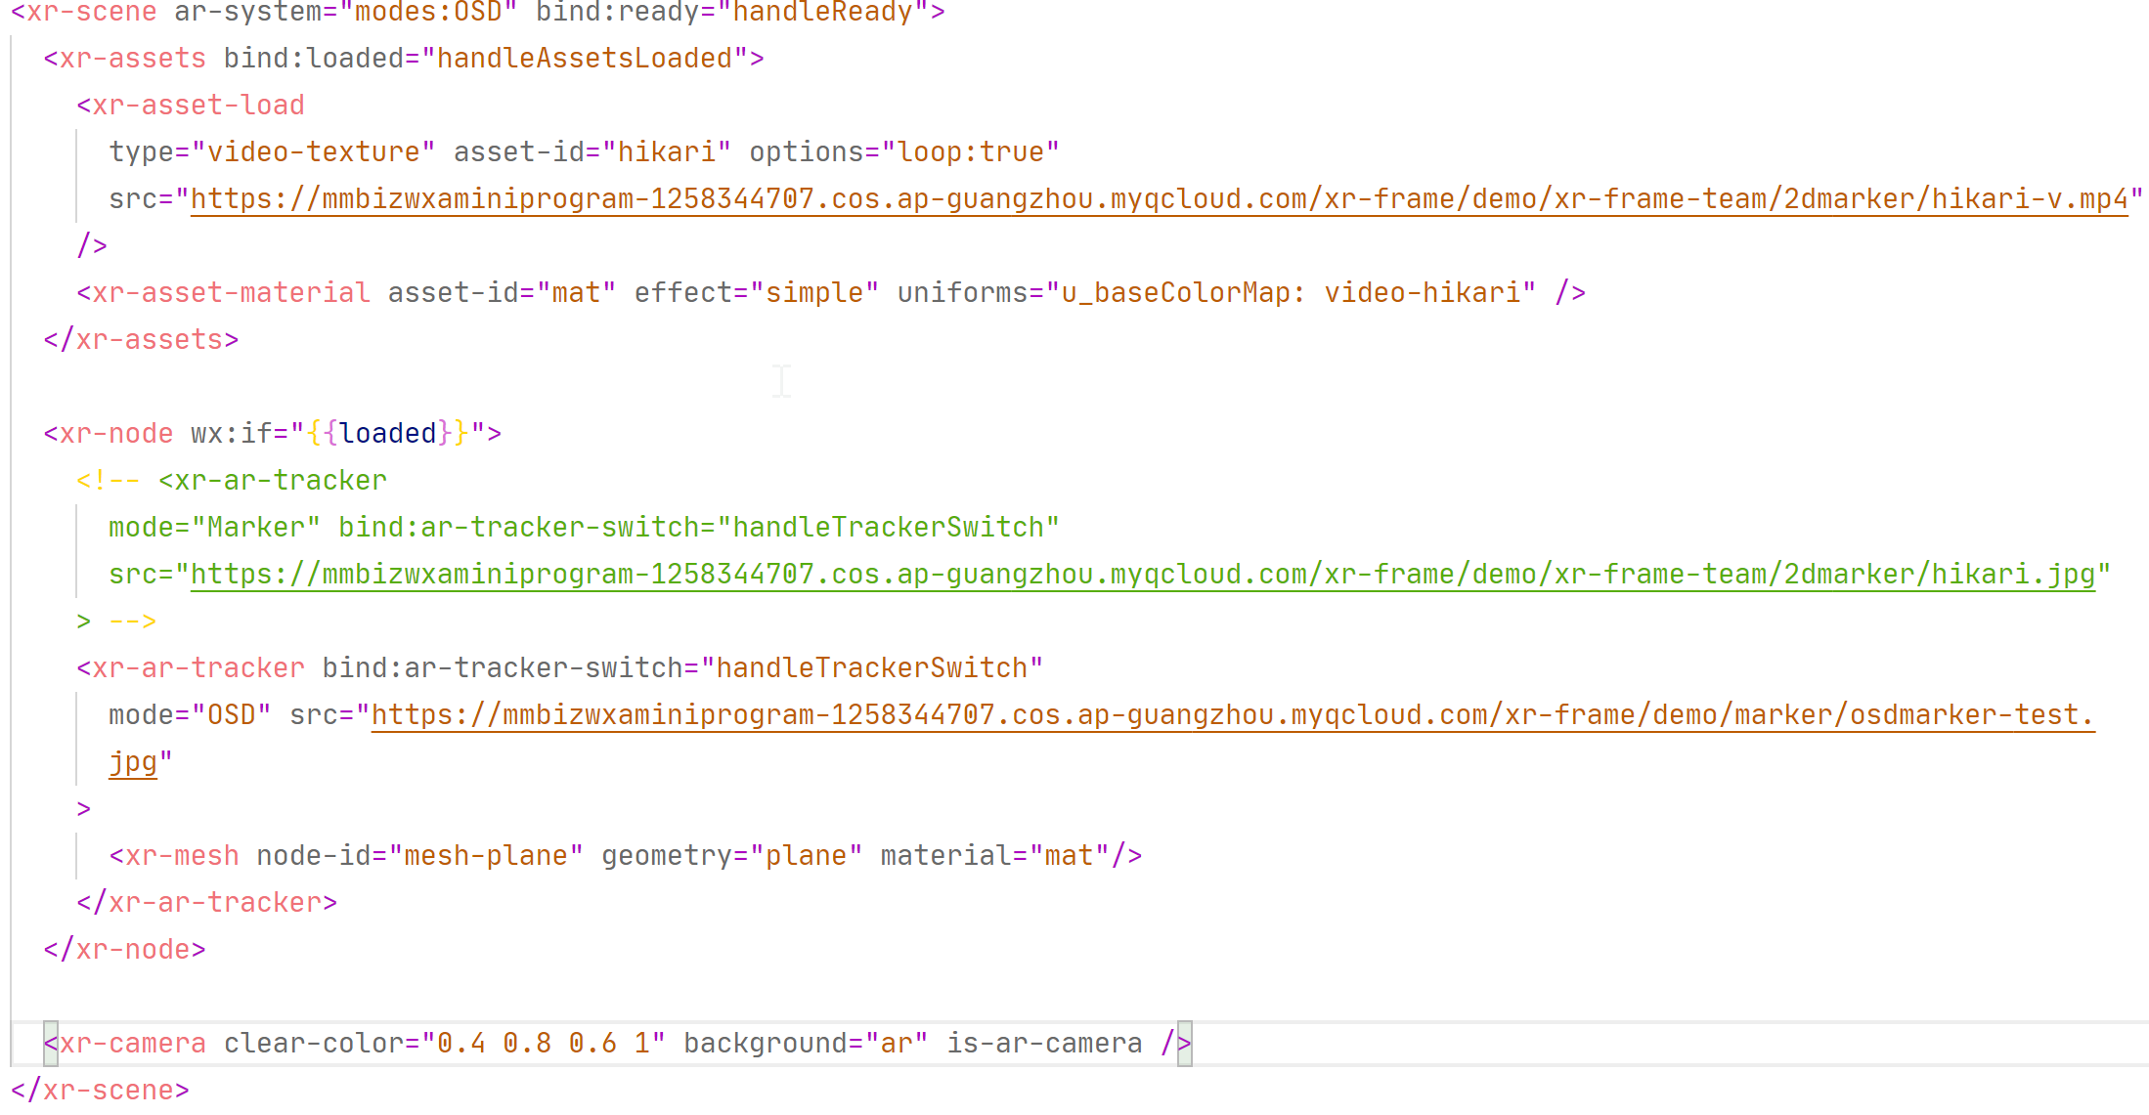Click the "handleReady" attribute value

click(822, 13)
